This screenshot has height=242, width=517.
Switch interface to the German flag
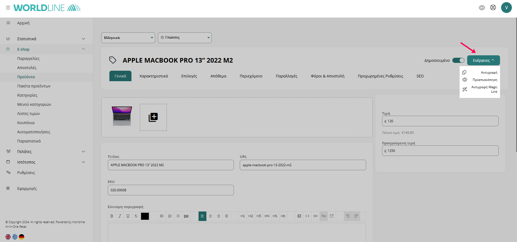(x=22, y=237)
